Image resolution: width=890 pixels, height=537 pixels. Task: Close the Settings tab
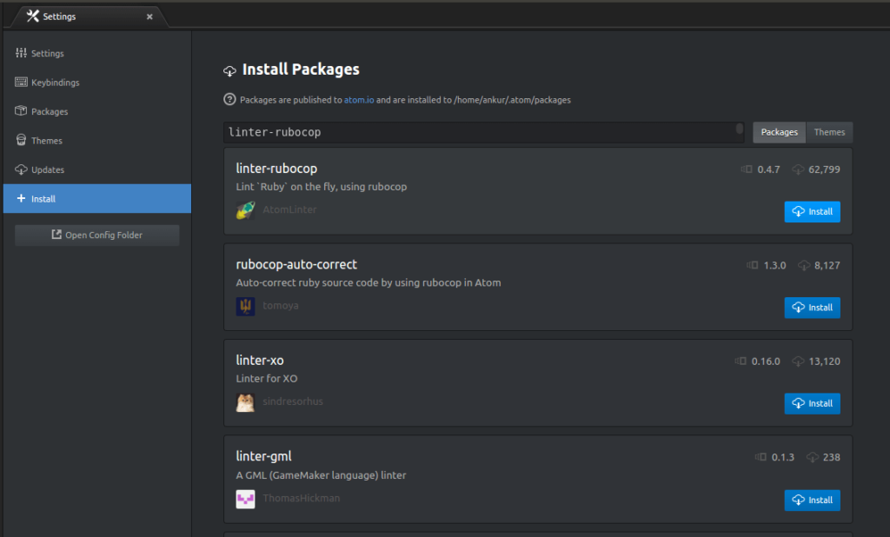pos(149,17)
